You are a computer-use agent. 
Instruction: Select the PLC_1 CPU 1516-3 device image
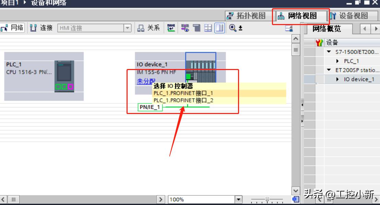(x=64, y=76)
